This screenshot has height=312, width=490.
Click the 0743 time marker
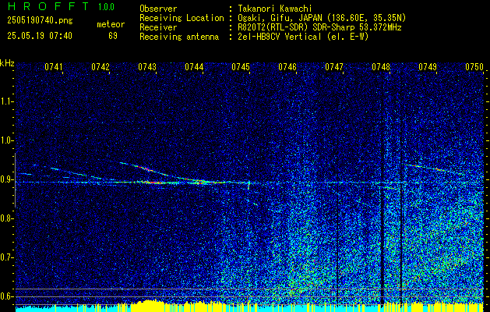[x=147, y=67]
